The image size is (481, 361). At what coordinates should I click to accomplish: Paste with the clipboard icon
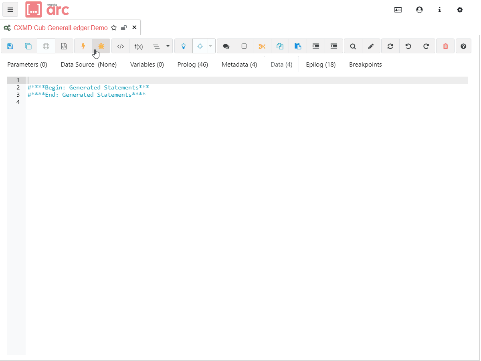click(x=298, y=46)
